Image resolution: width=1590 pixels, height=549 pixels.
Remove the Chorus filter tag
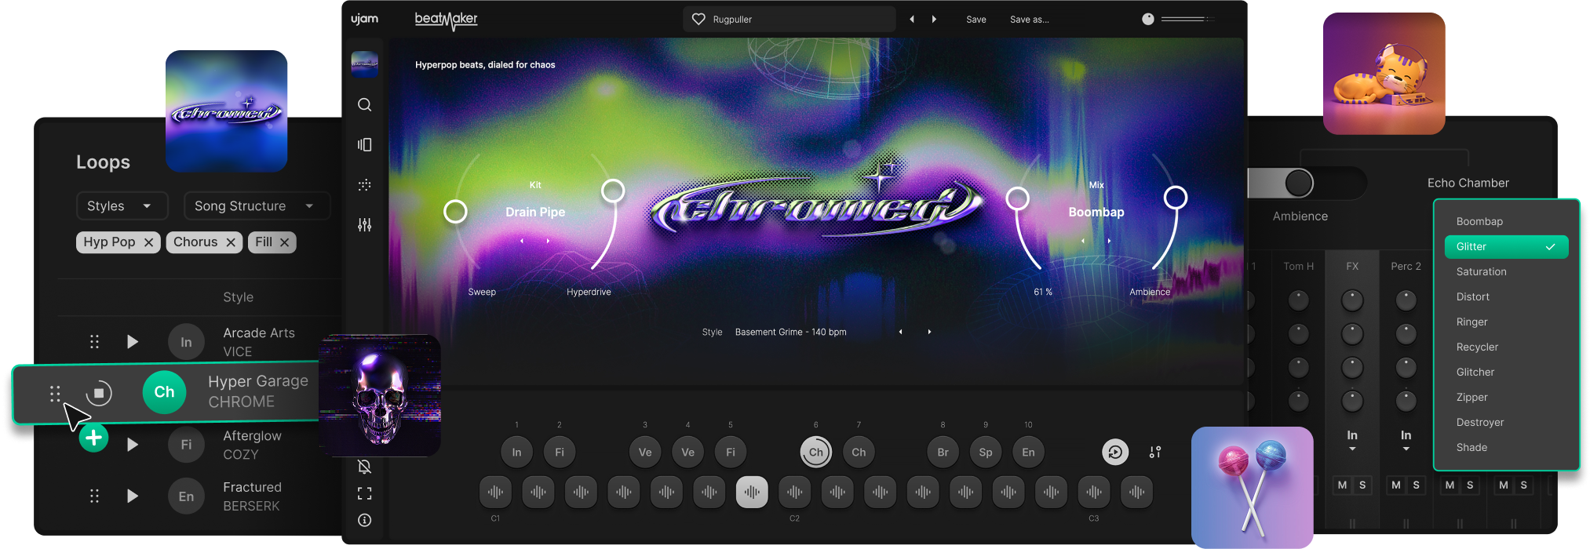click(231, 242)
